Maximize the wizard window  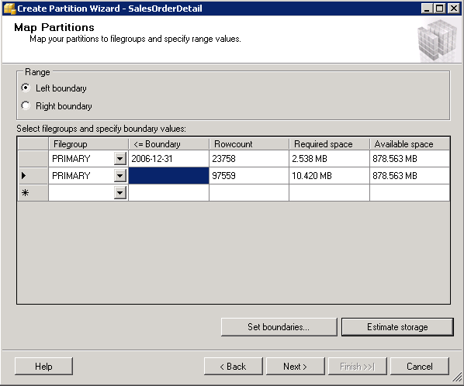[x=440, y=9]
